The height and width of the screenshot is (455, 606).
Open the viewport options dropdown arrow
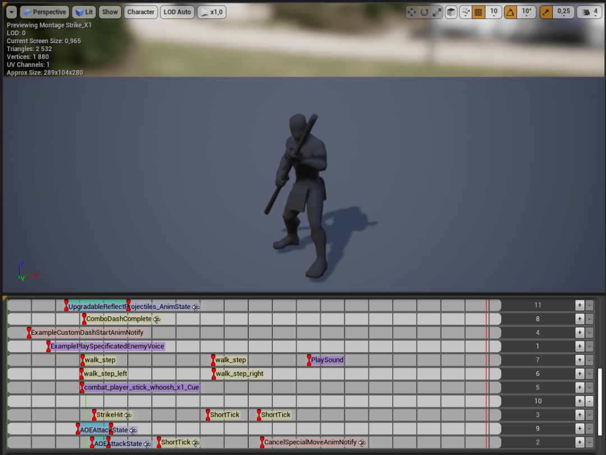[x=11, y=12]
